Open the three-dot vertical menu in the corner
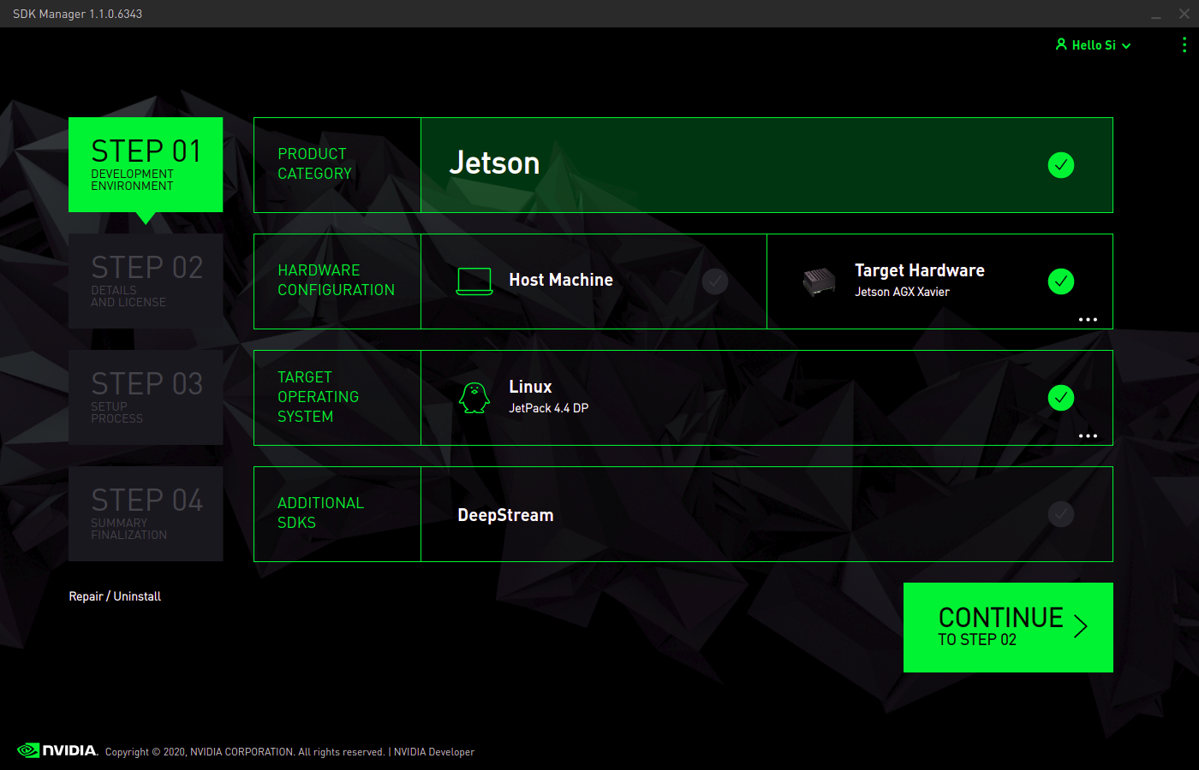The height and width of the screenshot is (770, 1199). pyautogui.click(x=1184, y=44)
